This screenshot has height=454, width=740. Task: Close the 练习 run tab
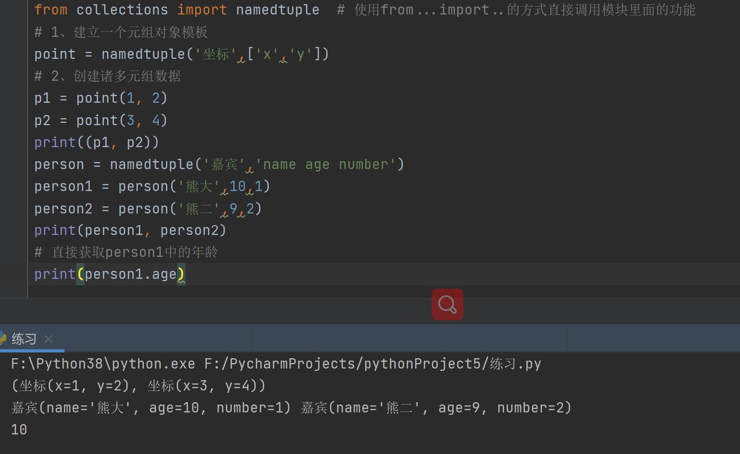point(49,339)
